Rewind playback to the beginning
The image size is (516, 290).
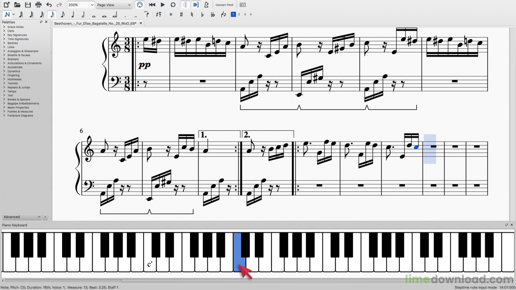152,5
